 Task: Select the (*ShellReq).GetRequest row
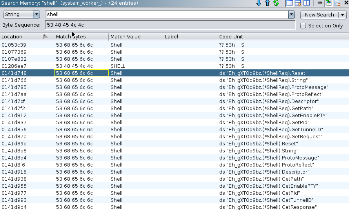coord(174,137)
